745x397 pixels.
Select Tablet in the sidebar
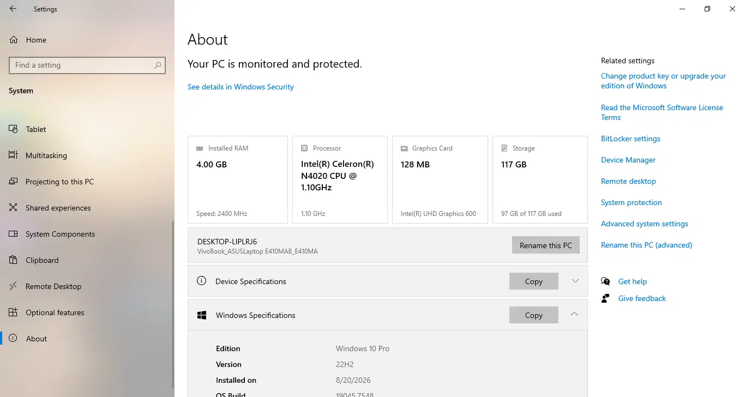(x=86, y=129)
